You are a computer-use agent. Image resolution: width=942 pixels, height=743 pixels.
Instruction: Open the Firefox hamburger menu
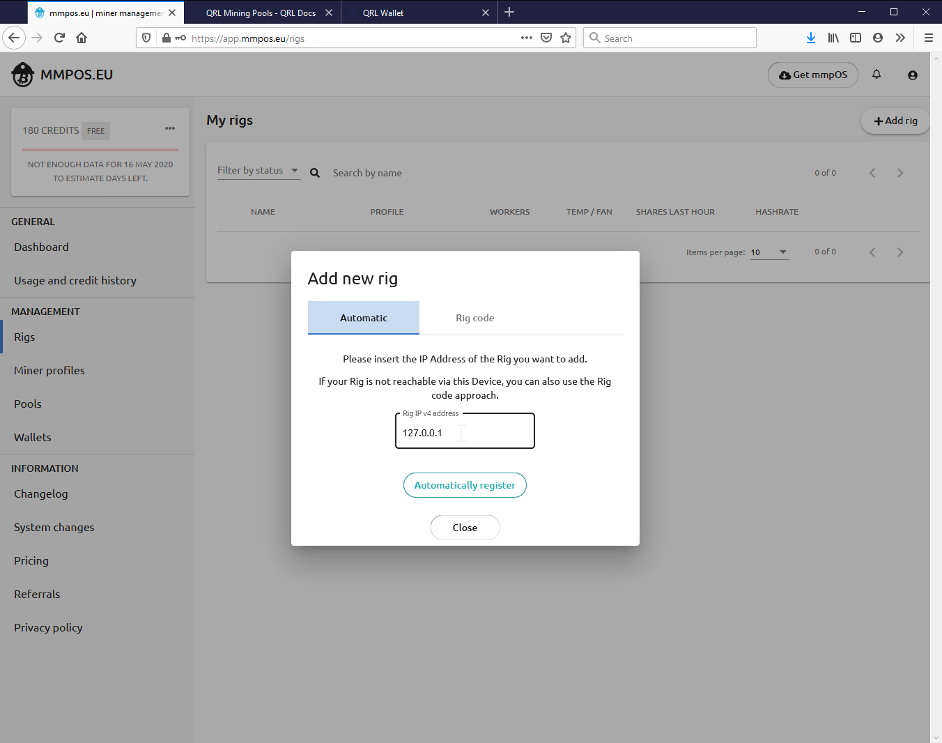pos(928,38)
